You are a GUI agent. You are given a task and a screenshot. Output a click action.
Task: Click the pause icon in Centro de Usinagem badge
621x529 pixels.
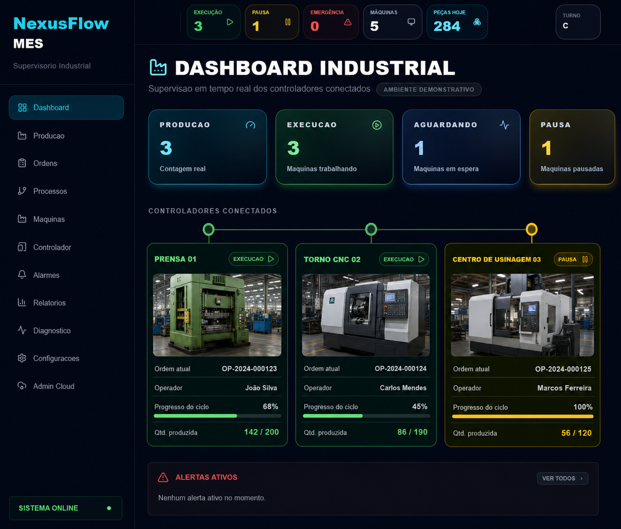[585, 259]
